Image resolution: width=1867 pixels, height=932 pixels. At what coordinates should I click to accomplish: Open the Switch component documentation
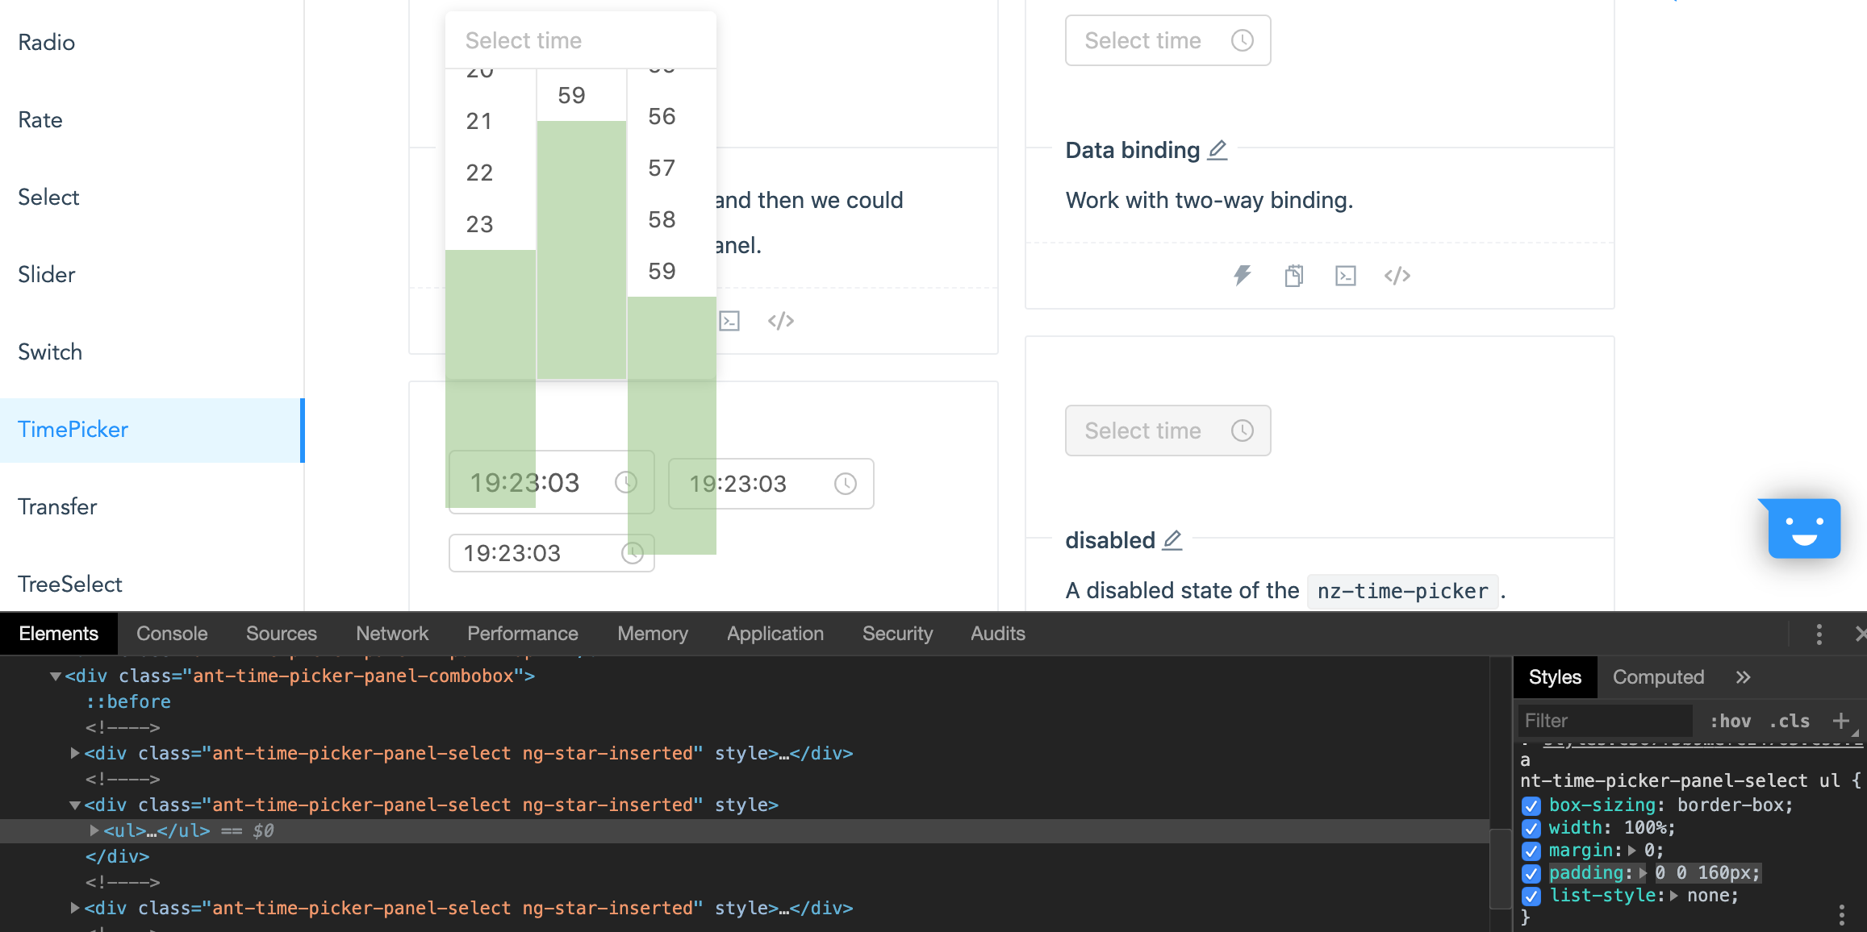coord(49,352)
